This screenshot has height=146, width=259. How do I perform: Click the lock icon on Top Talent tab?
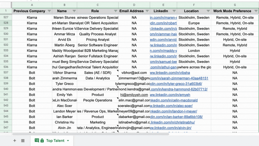pos(42,141)
